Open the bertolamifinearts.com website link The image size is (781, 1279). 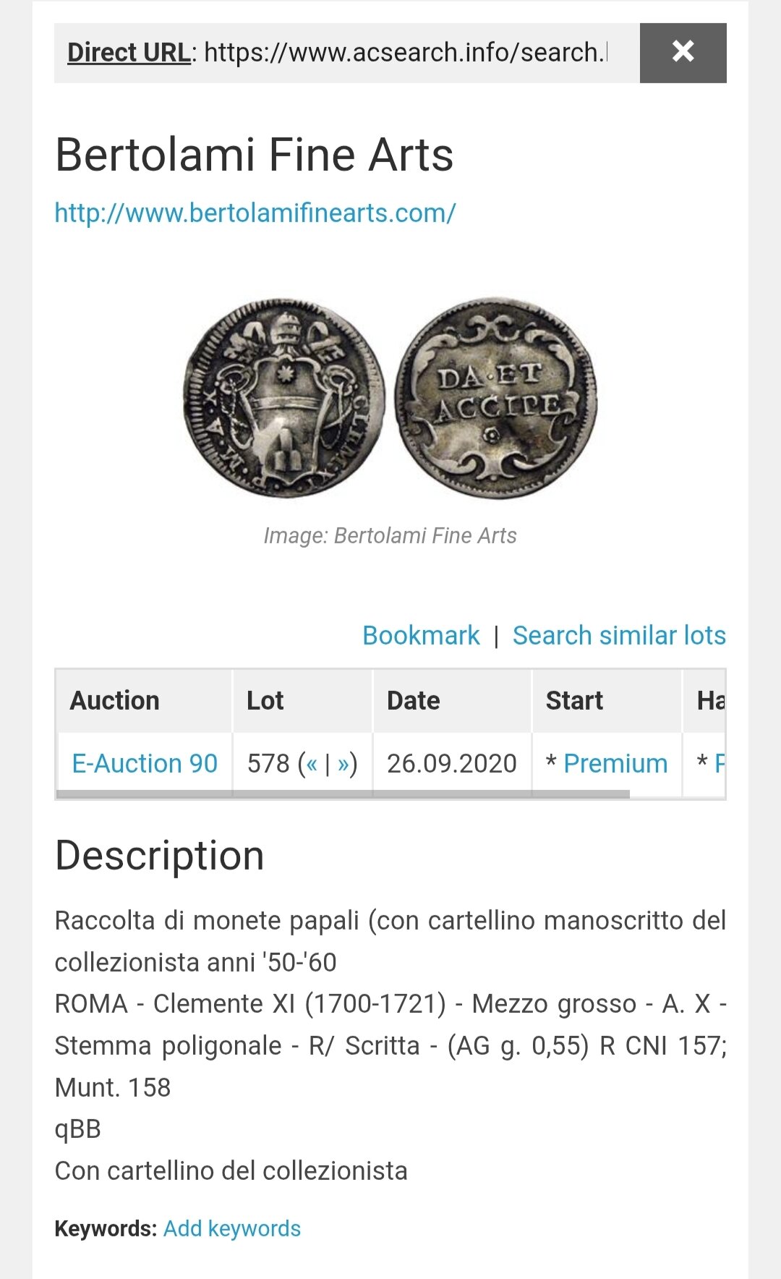click(x=255, y=213)
